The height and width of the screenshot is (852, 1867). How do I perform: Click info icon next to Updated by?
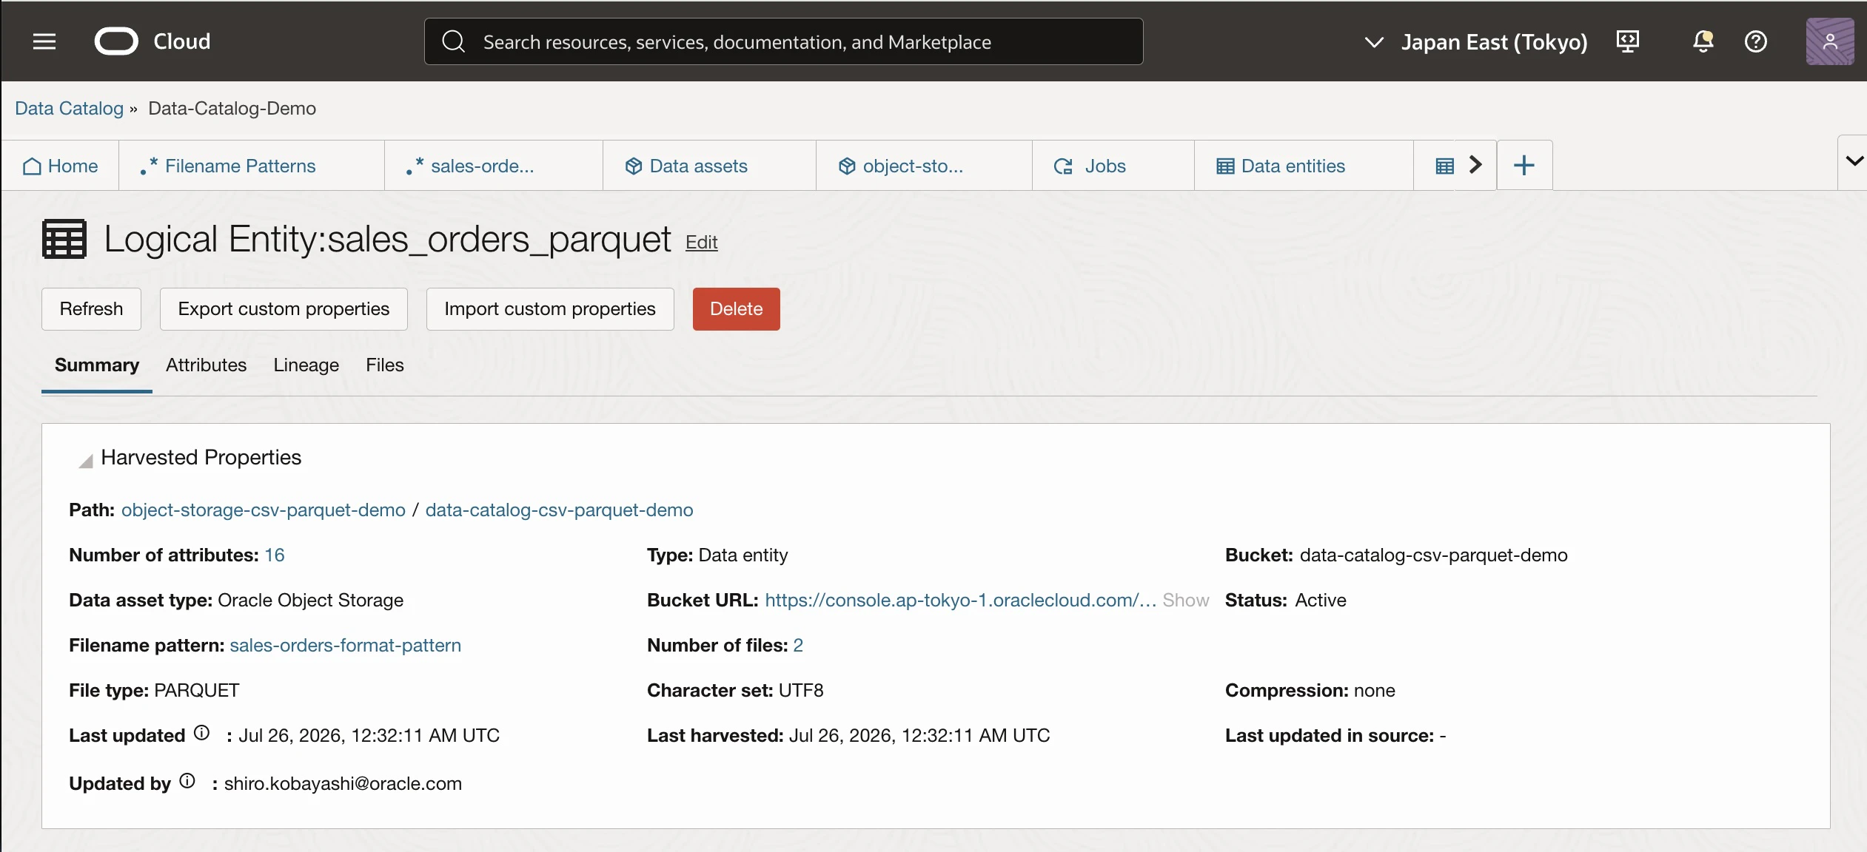click(x=187, y=781)
